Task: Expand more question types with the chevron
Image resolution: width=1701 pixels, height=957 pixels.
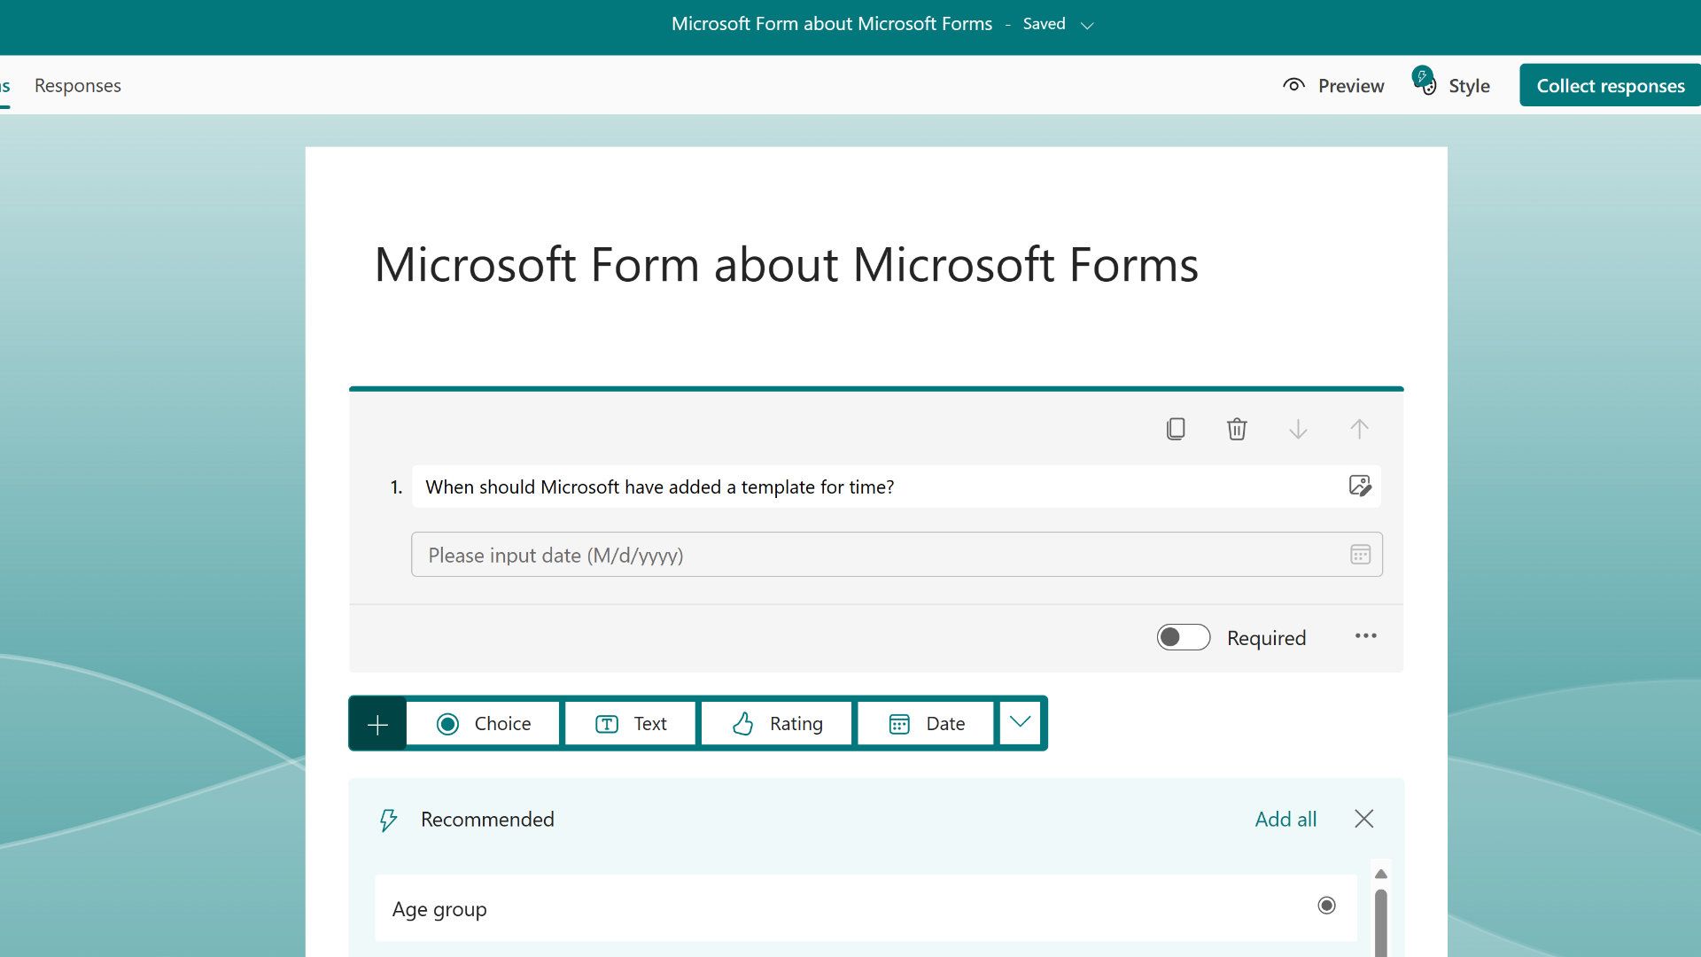Action: (x=1020, y=723)
